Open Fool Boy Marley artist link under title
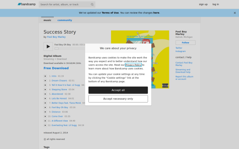This screenshot has height=149, width=239. (x=57, y=37)
